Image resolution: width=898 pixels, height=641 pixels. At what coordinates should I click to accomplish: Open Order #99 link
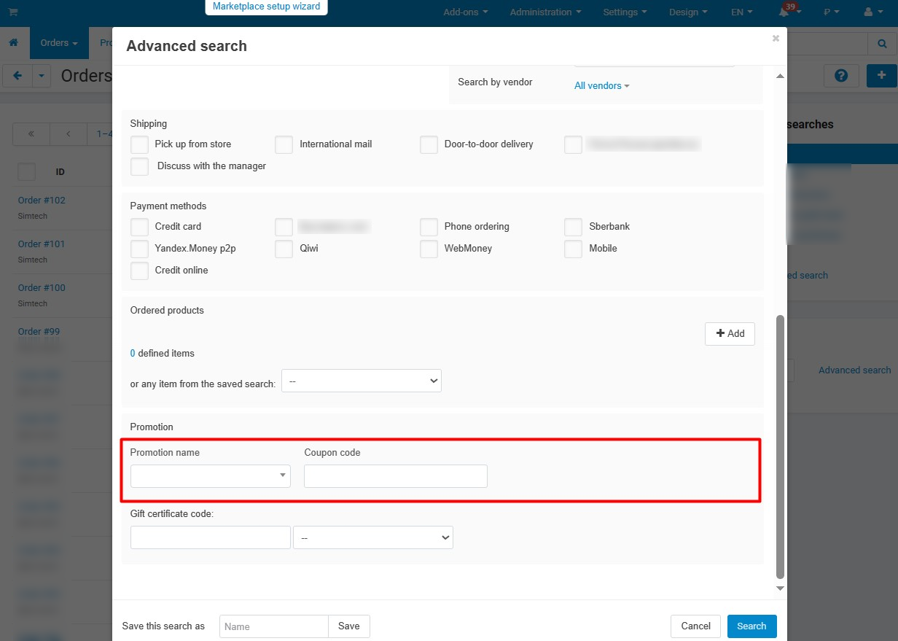pyautogui.click(x=39, y=332)
